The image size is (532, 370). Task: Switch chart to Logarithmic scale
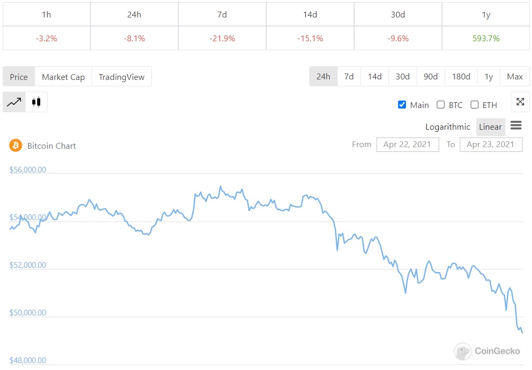tap(447, 127)
